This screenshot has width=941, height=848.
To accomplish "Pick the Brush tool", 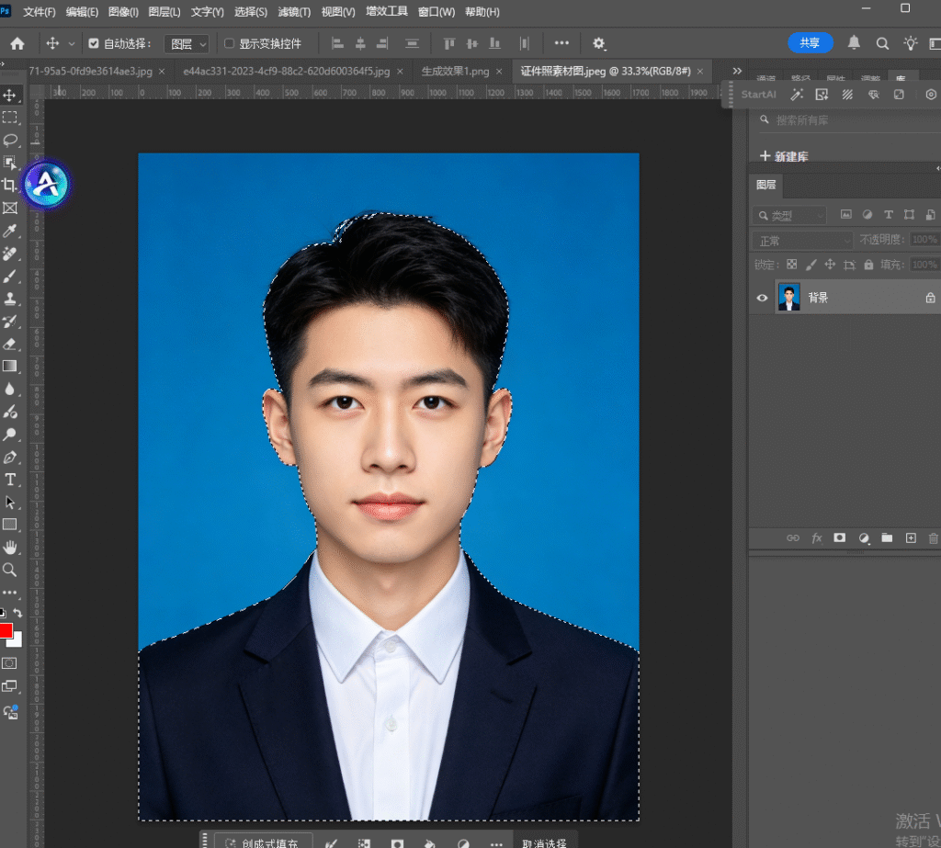I will click(9, 277).
